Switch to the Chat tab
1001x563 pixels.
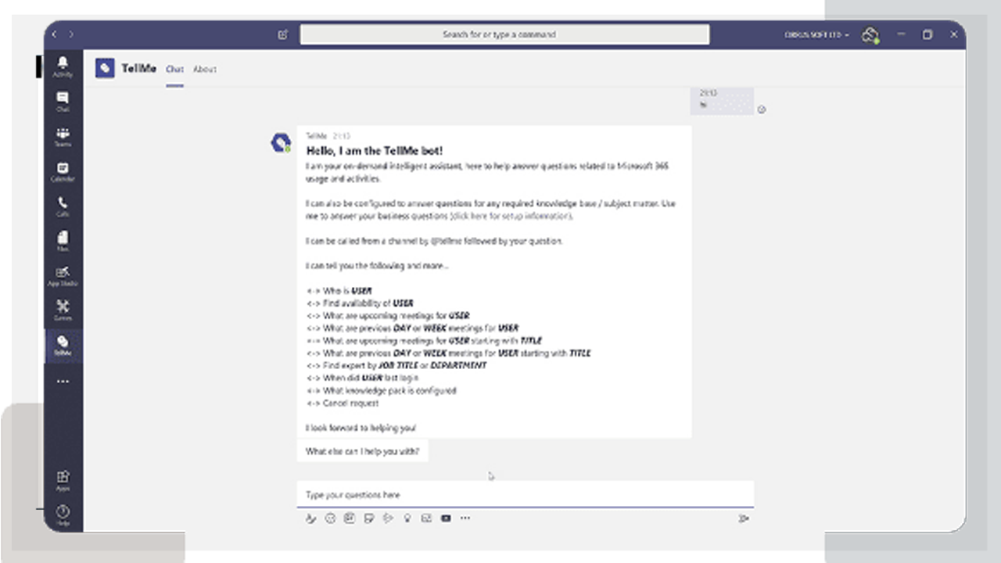click(174, 70)
